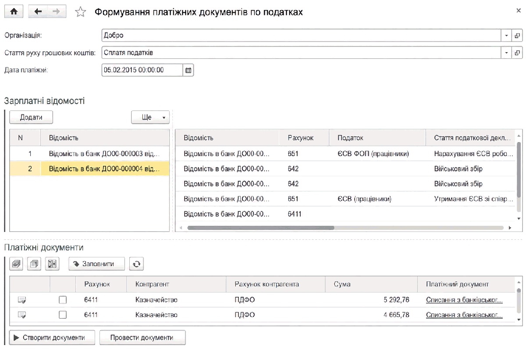Close the form with the X
The height and width of the screenshot is (349, 526).
point(519,11)
